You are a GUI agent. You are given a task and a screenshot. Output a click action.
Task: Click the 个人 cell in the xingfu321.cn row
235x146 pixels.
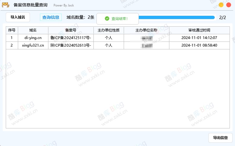(x=109, y=45)
